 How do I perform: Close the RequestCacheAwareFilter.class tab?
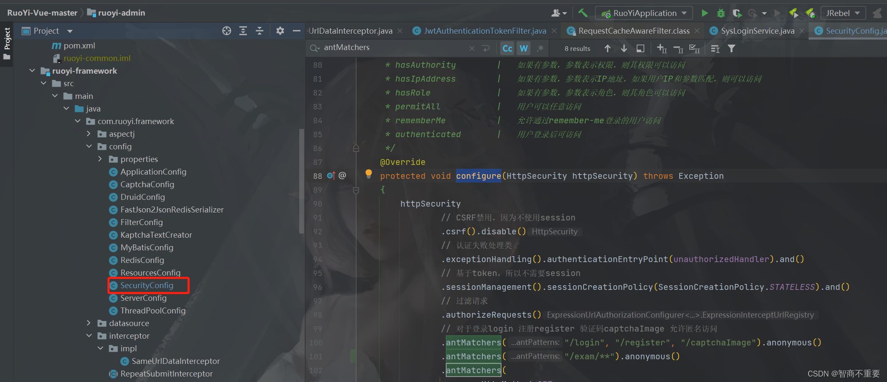click(x=697, y=31)
